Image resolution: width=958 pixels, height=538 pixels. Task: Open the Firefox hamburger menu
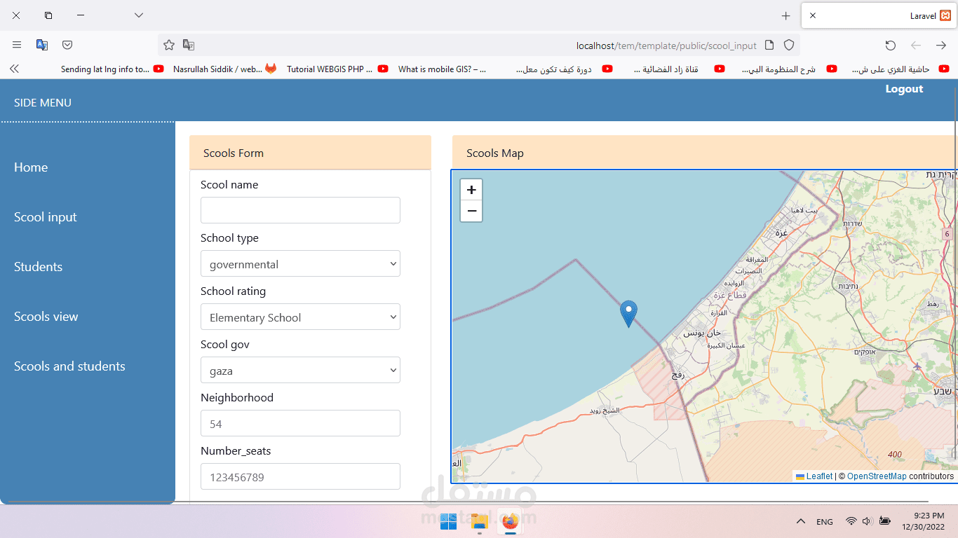pyautogui.click(x=17, y=45)
